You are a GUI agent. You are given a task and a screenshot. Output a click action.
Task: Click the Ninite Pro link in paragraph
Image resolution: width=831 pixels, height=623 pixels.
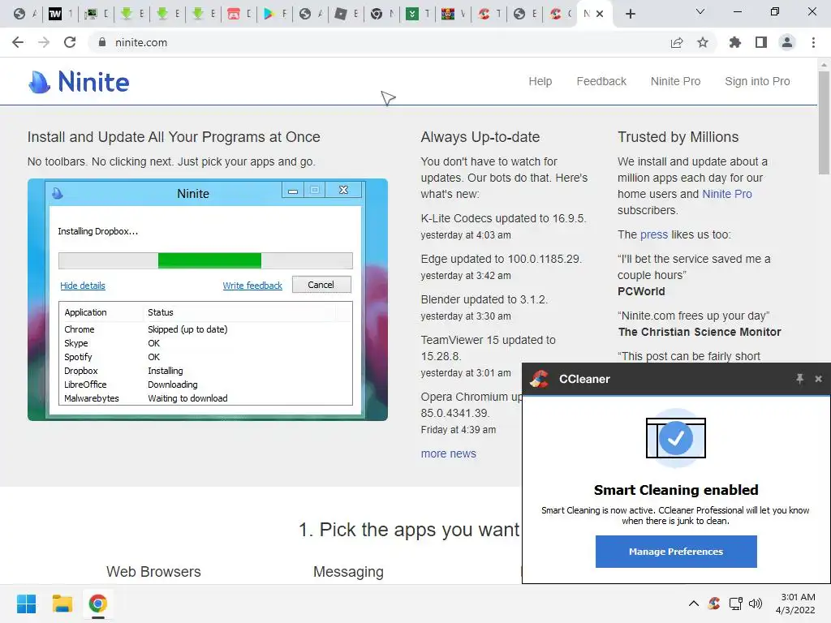tap(726, 194)
